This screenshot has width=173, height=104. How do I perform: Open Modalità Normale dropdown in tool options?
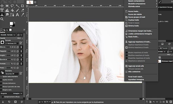coord(8,35)
